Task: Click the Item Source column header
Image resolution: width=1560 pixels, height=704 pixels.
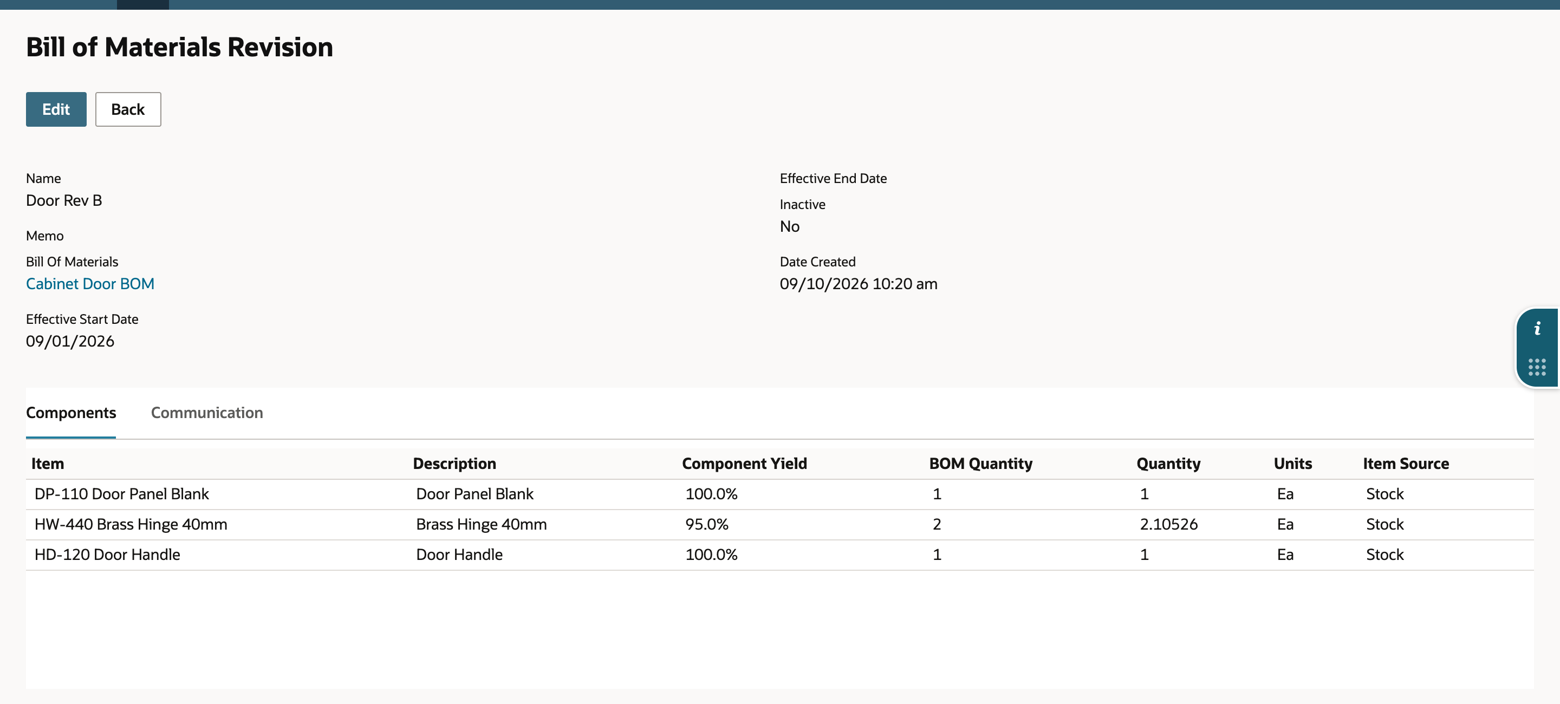Action: 1406,464
